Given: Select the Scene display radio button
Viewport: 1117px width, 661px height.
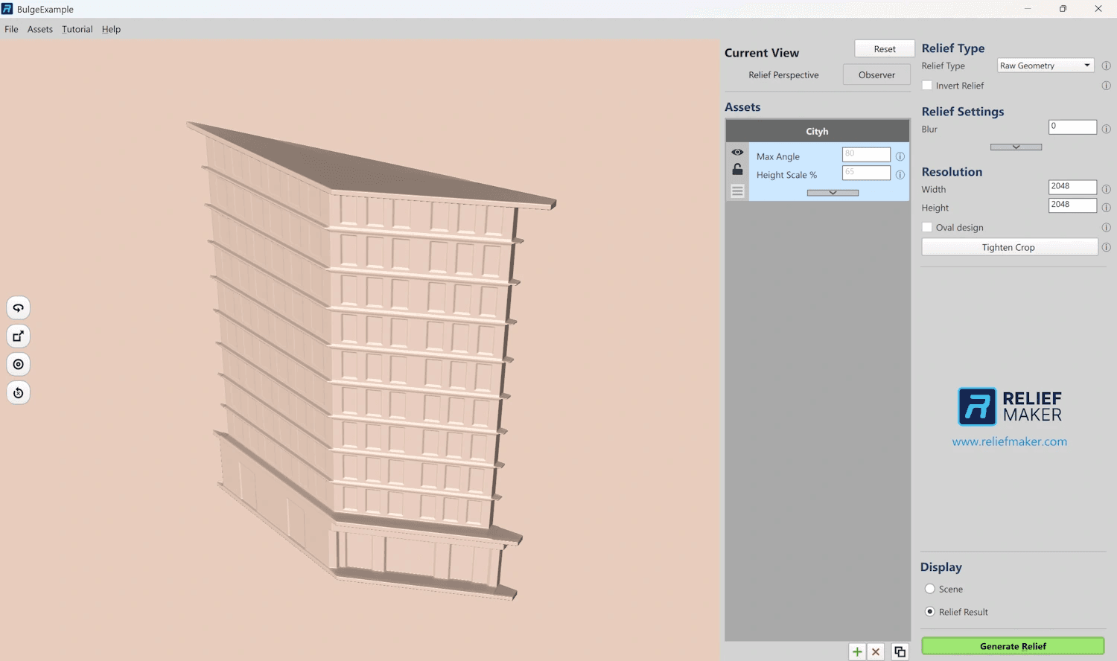Looking at the screenshot, I should pos(929,588).
